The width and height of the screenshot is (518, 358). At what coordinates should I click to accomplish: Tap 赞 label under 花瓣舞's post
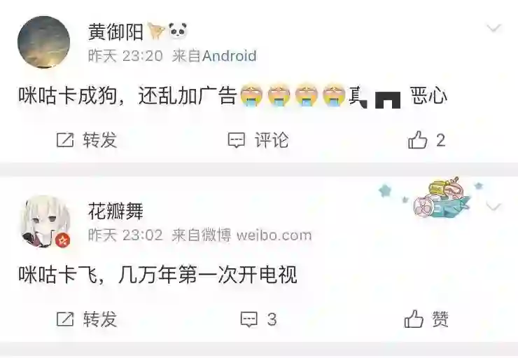click(x=440, y=319)
